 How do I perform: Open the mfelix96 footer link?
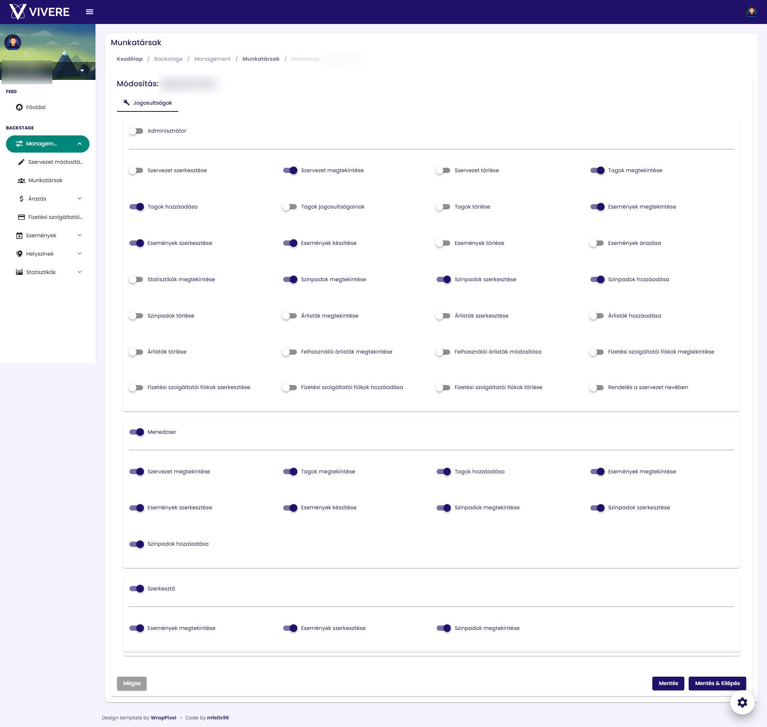pyautogui.click(x=218, y=718)
